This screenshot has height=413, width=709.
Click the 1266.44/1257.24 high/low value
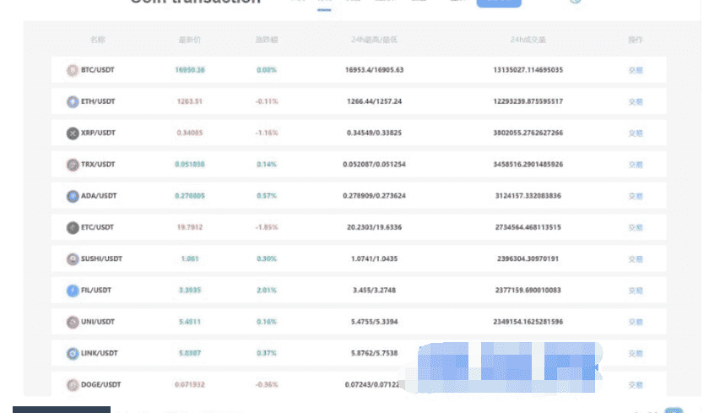click(375, 101)
